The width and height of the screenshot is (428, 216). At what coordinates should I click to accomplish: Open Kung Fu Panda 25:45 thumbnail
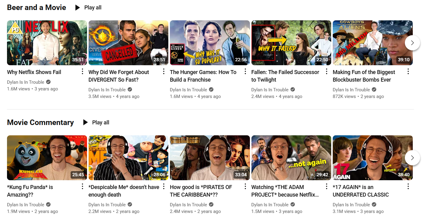click(x=47, y=158)
